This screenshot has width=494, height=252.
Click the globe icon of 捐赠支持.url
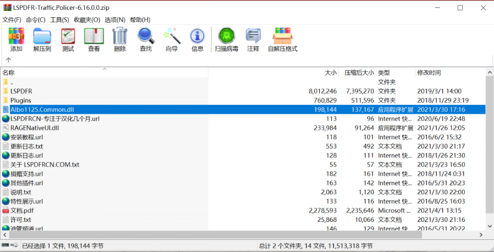click(5, 173)
